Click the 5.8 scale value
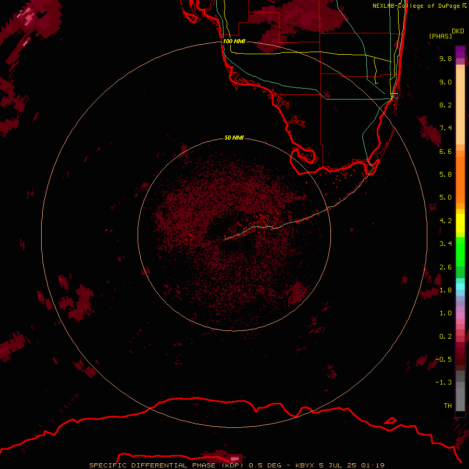This screenshot has width=469, height=469. click(x=446, y=175)
